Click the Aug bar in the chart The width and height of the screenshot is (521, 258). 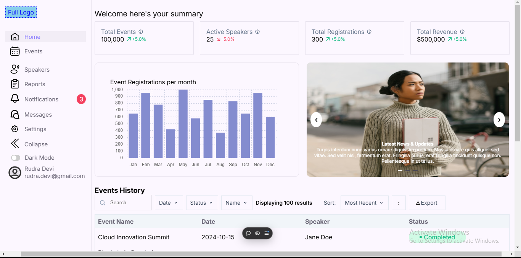[x=220, y=145]
